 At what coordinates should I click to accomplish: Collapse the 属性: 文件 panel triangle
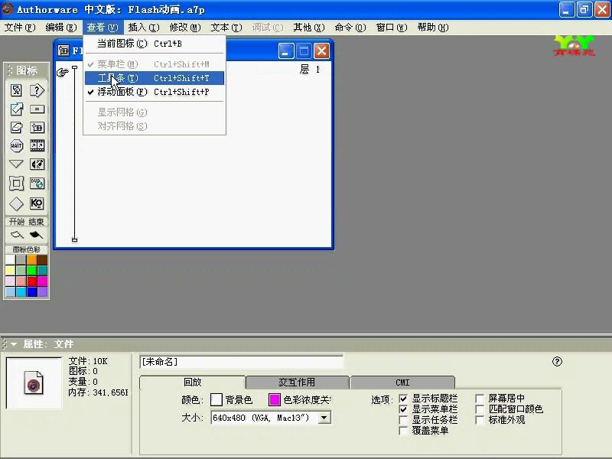coord(14,344)
